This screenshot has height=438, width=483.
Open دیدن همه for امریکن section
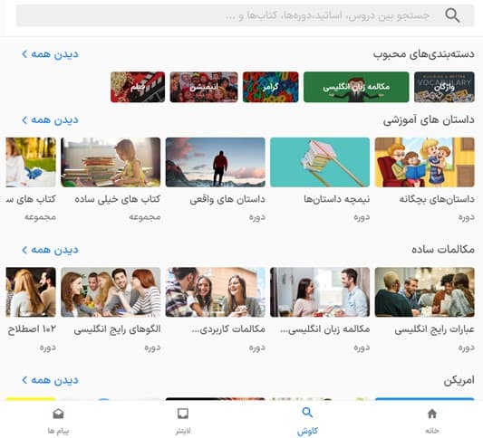(x=50, y=380)
